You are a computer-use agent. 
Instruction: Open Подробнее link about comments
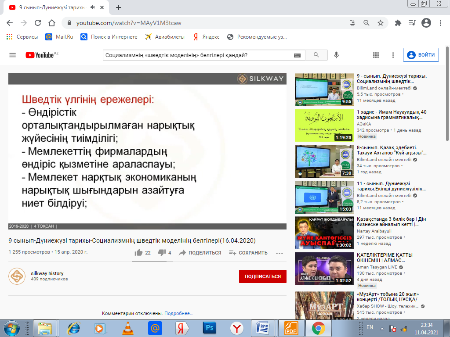point(178,313)
